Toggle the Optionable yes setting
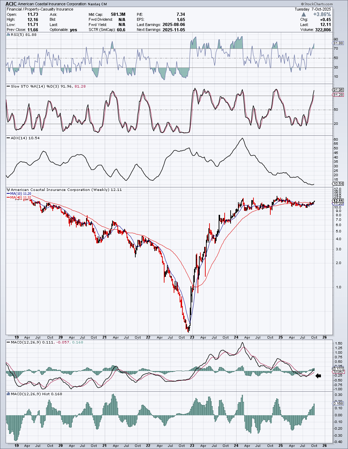This screenshot has width=348, height=449. pos(73,30)
